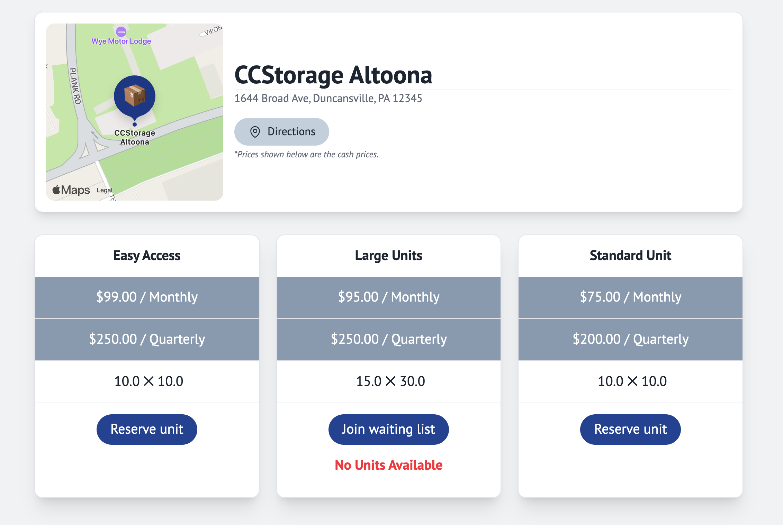The image size is (783, 525).
Task: Open the map thumbnail of CCStorage Altoona
Action: click(135, 111)
